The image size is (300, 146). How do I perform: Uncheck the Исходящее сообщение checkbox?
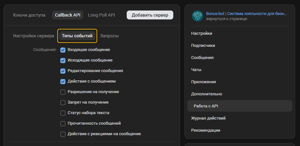pyautogui.click(x=63, y=61)
